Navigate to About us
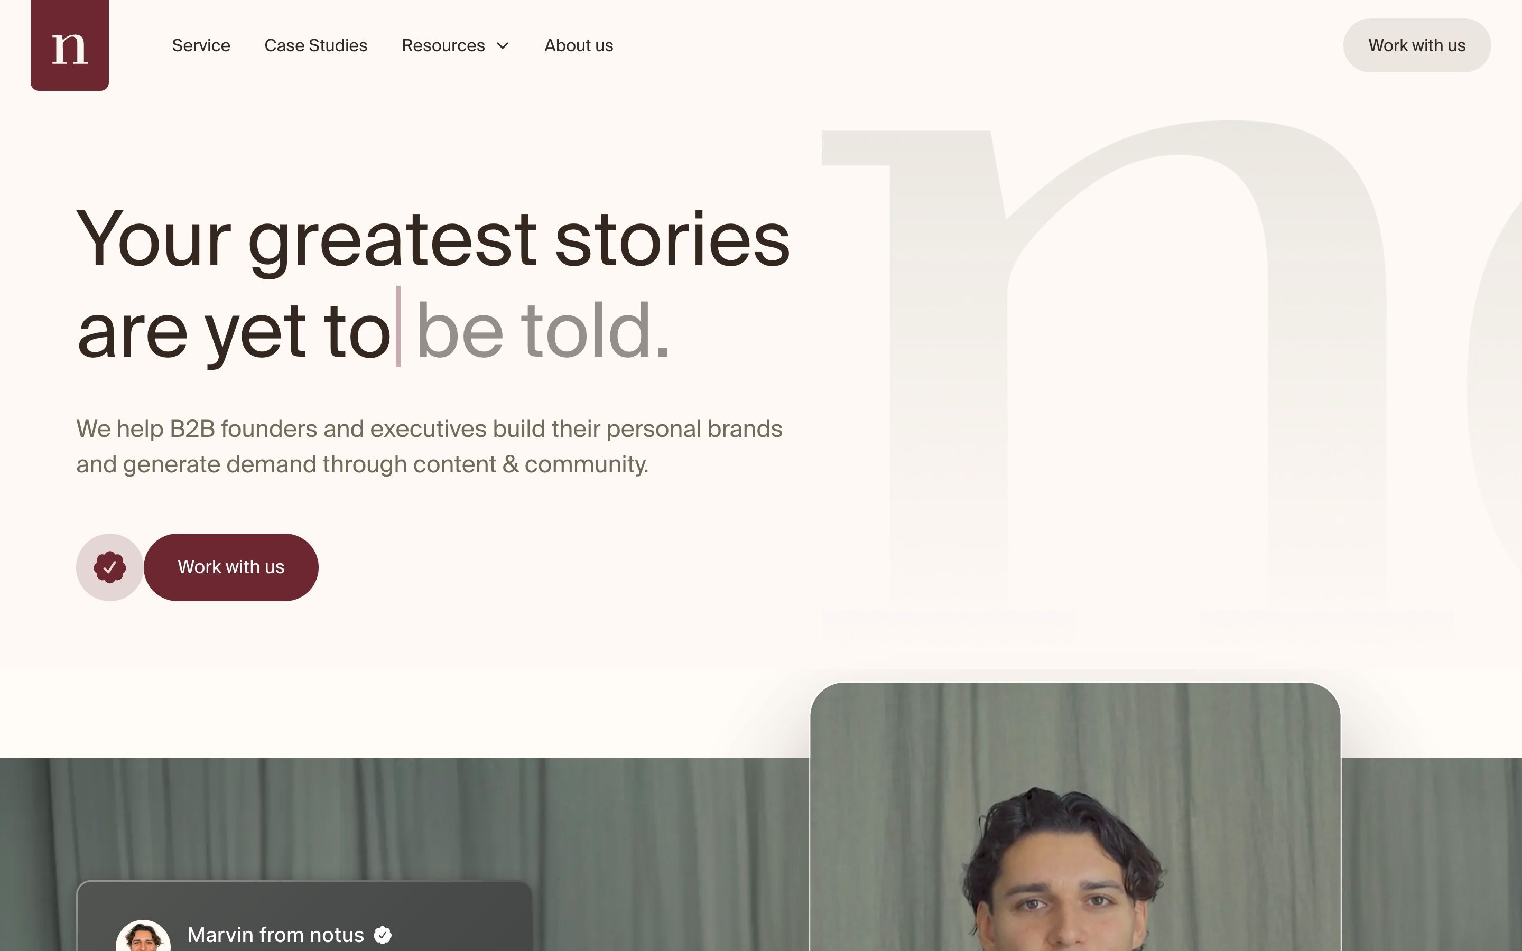The image size is (1522, 951). click(x=578, y=46)
